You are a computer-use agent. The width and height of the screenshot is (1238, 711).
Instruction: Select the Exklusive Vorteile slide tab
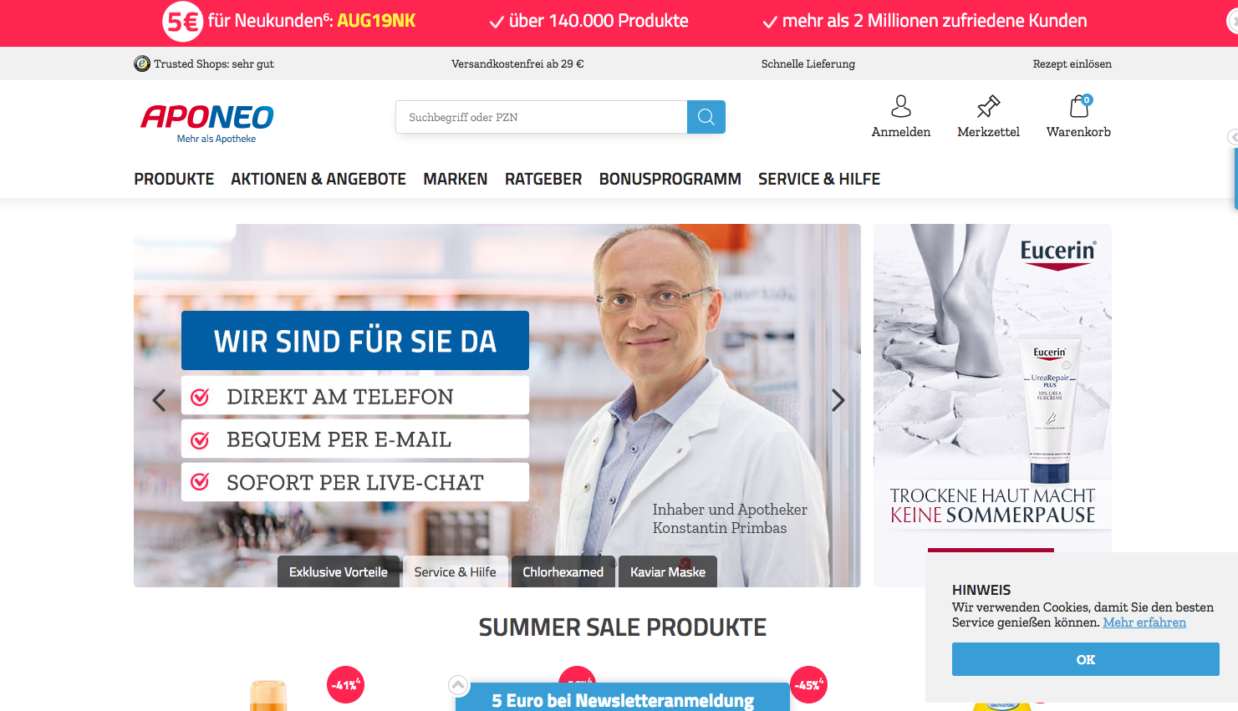coord(339,571)
